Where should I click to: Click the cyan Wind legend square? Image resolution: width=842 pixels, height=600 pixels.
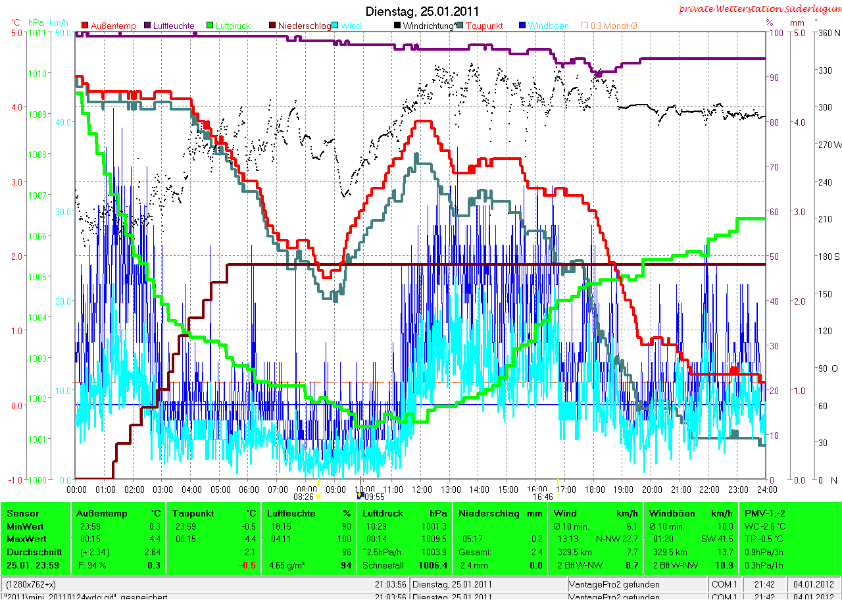tap(334, 26)
